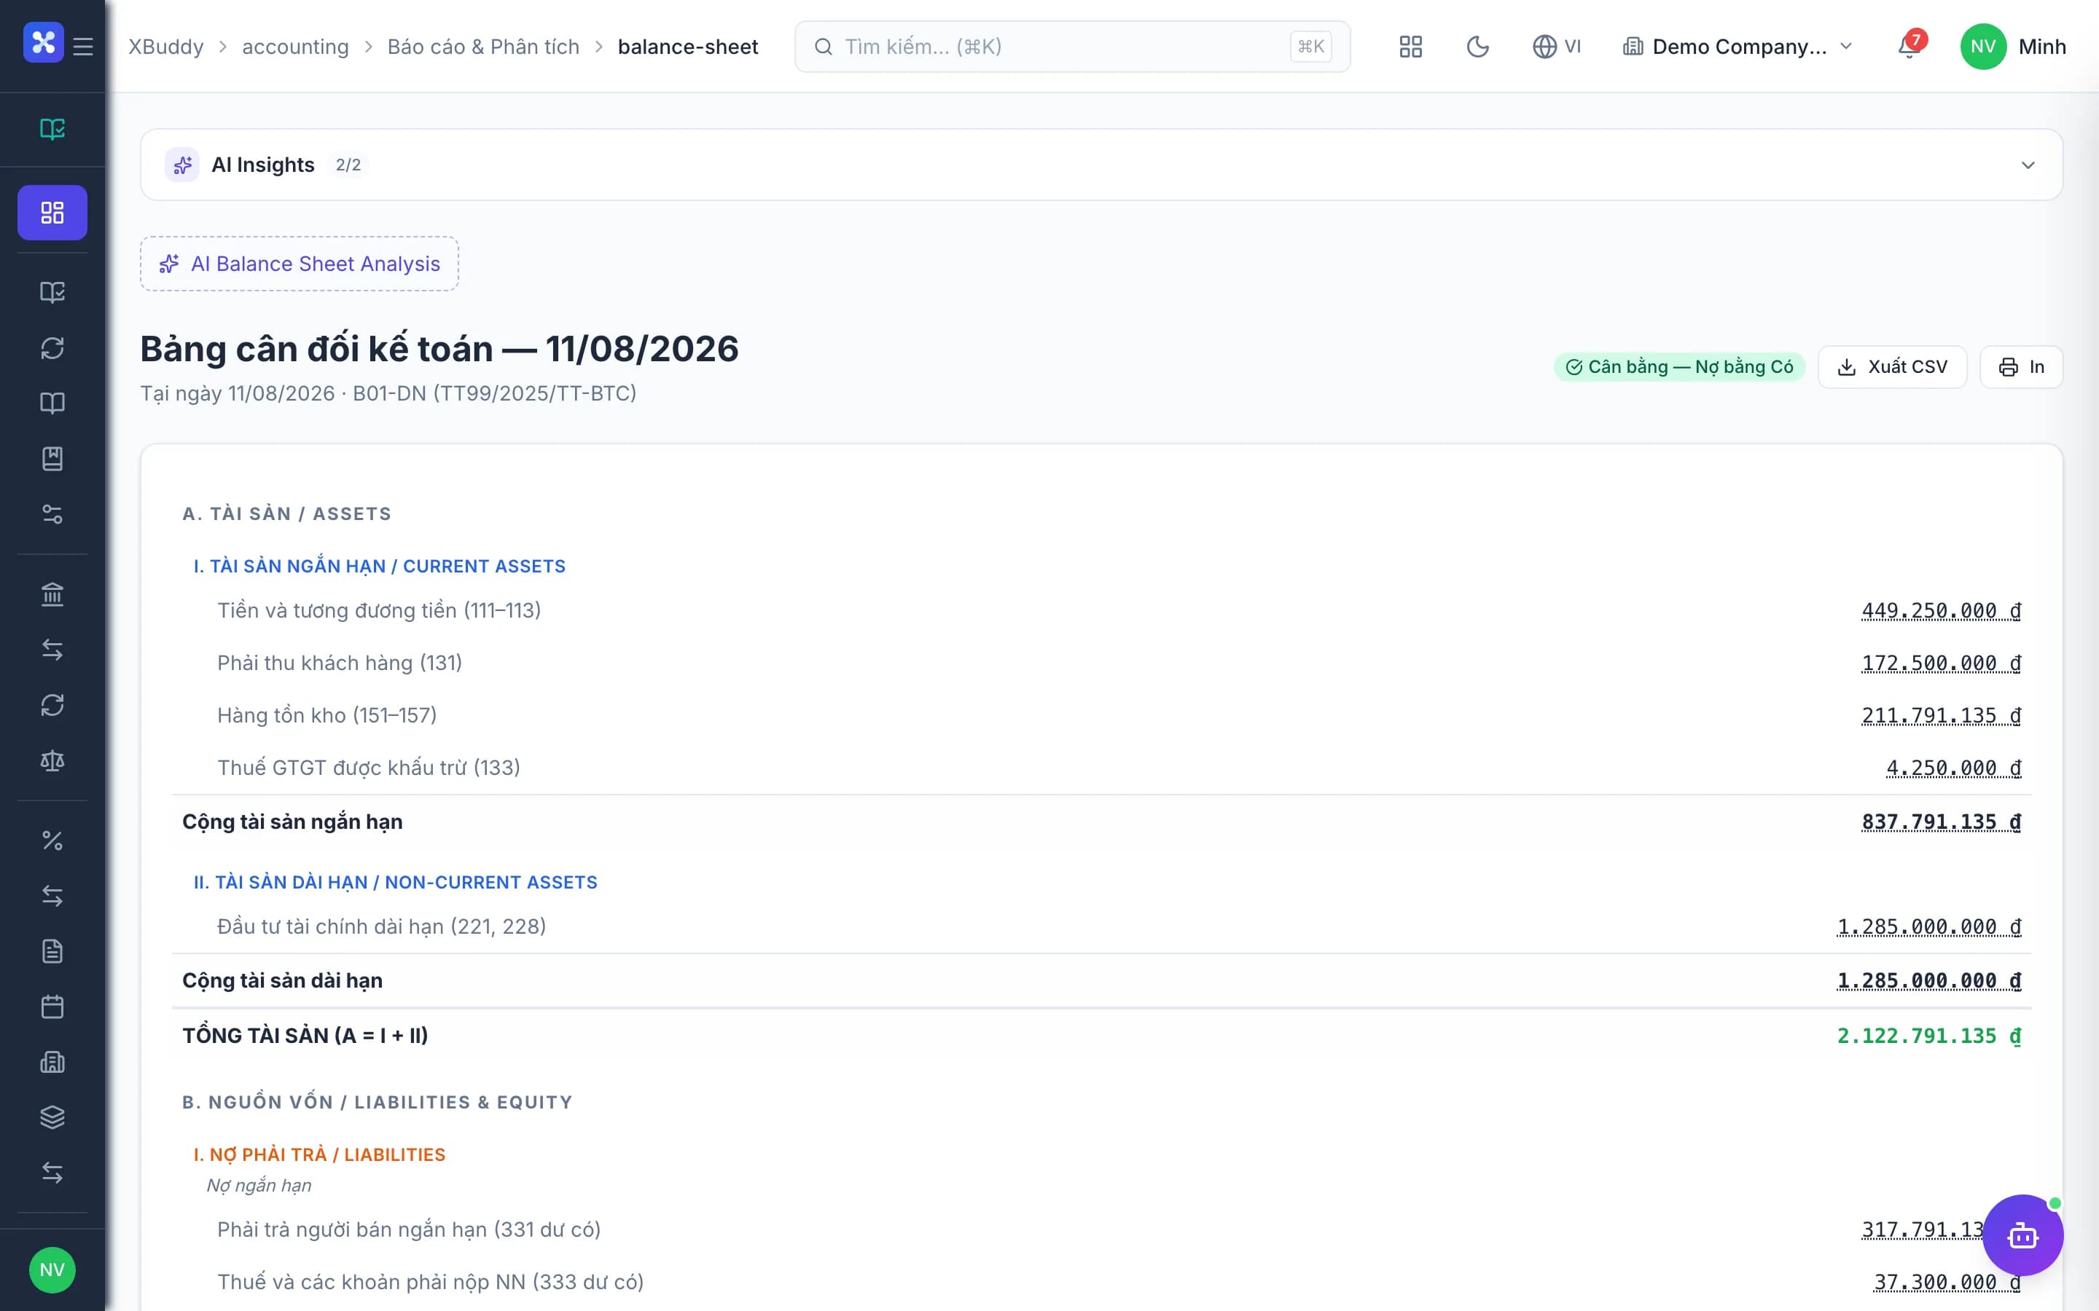Click I. NỢ PHẢI TRẢ / LIABILITIES heading
This screenshot has width=2099, height=1311.
click(319, 1155)
